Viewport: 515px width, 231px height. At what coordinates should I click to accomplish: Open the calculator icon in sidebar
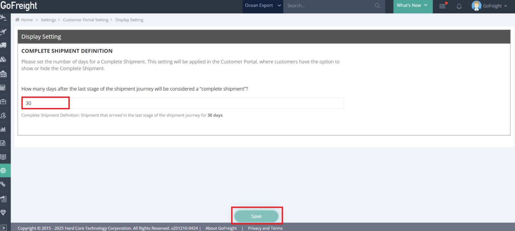[x=3, y=88]
